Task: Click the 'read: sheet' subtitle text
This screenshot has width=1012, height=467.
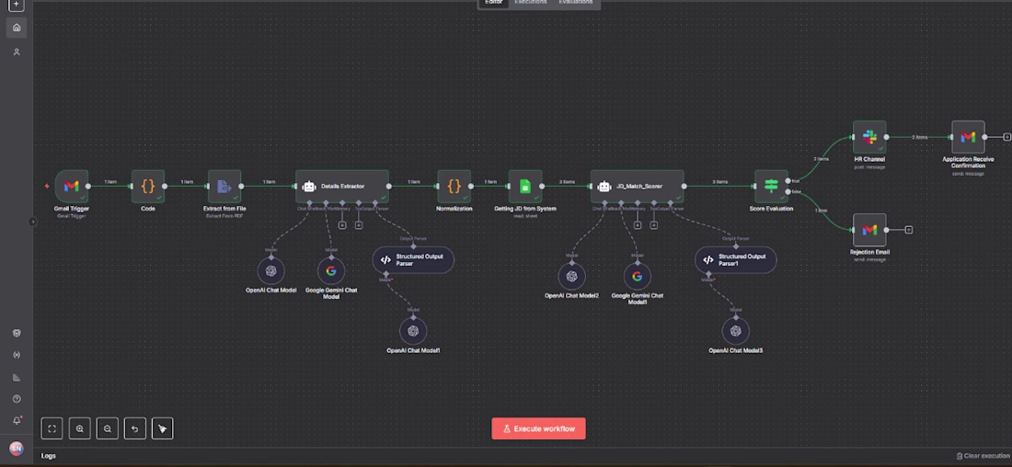Action: click(x=524, y=216)
